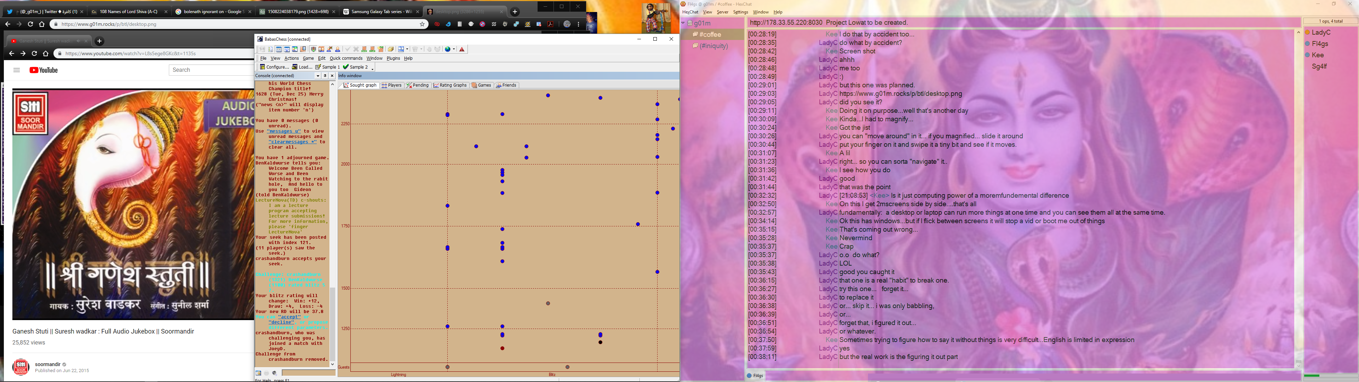Click the chess board notes icon in BabasChess toolbar

click(x=303, y=49)
